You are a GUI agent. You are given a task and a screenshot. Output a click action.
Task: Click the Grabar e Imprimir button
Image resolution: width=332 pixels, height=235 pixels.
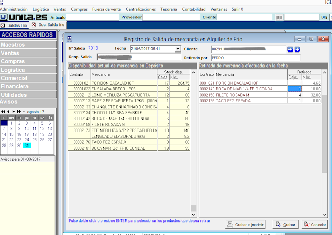[245, 225]
